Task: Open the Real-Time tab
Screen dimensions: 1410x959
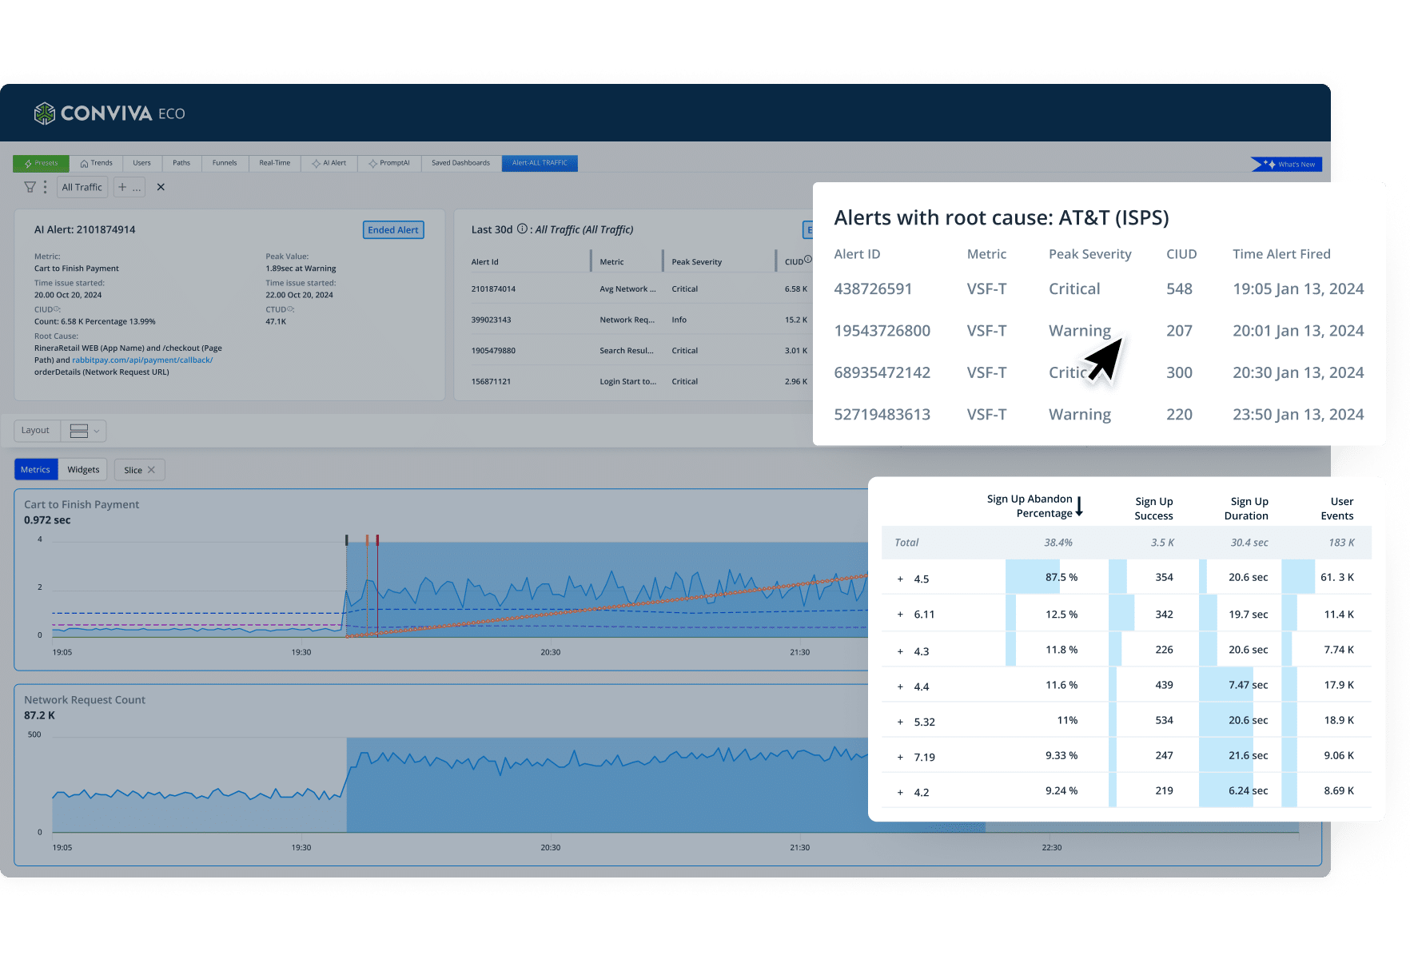Action: 274,163
